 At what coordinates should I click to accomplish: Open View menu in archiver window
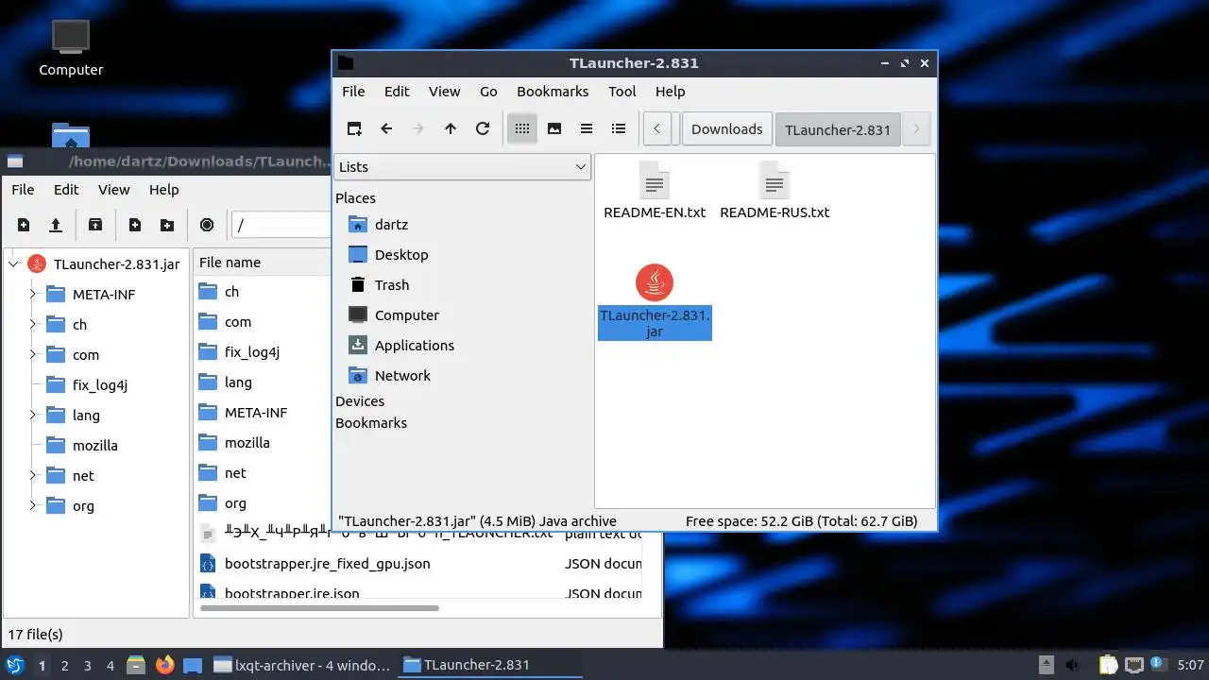pos(113,190)
